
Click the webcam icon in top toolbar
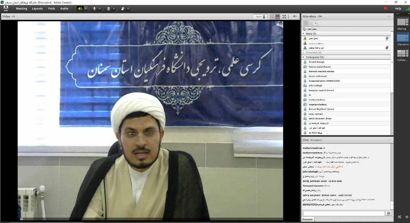[x=109, y=8]
